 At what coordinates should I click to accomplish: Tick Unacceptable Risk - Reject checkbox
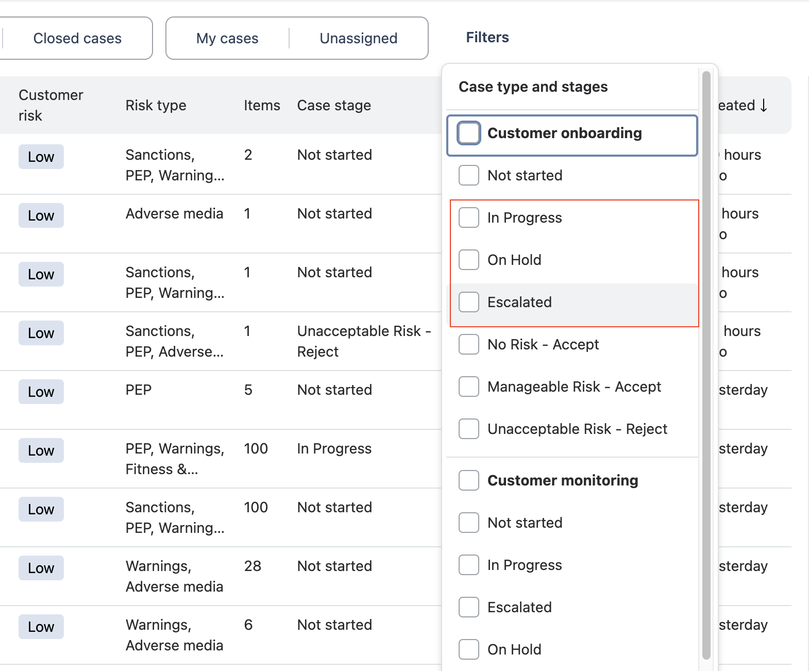click(x=469, y=429)
